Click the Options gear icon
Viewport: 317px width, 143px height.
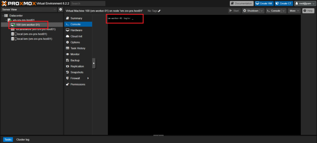[x=67, y=42]
